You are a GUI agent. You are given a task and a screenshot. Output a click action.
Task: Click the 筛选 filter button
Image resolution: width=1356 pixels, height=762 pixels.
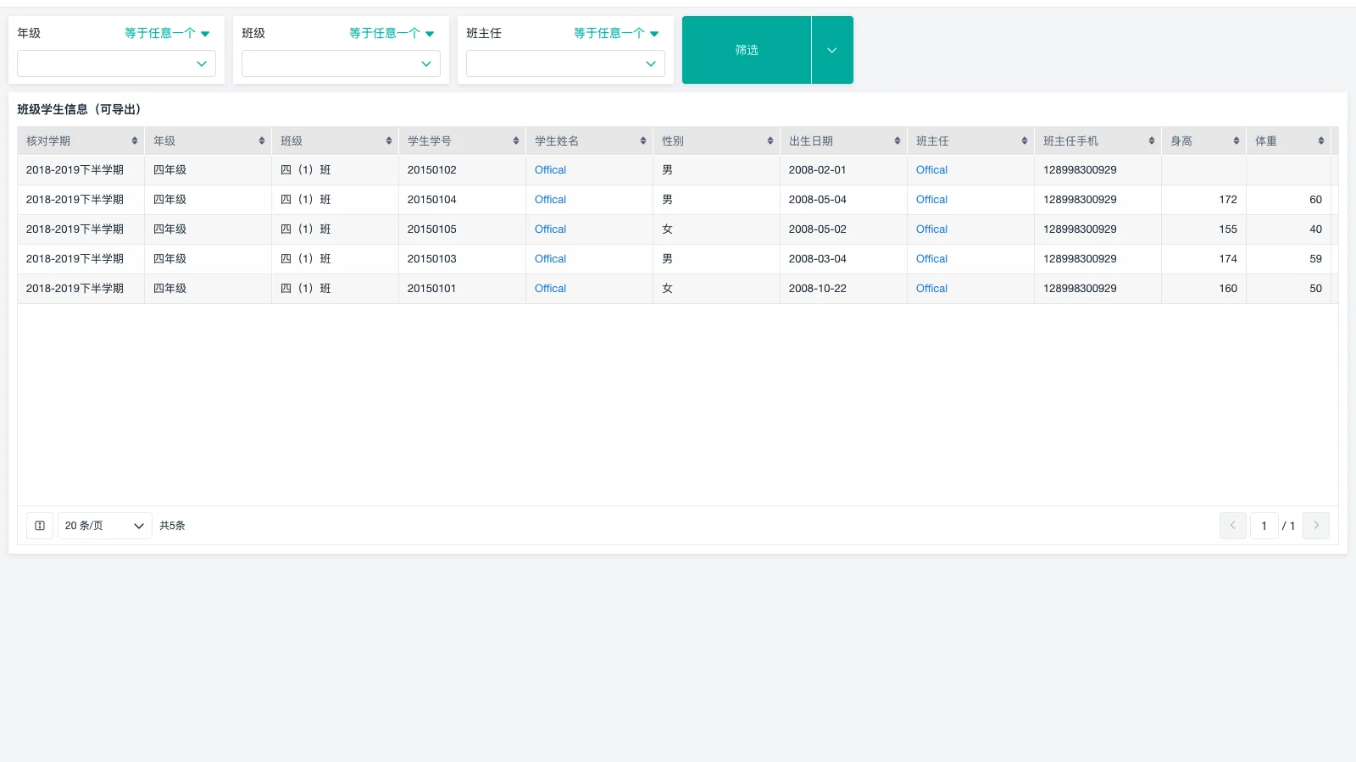[747, 50]
